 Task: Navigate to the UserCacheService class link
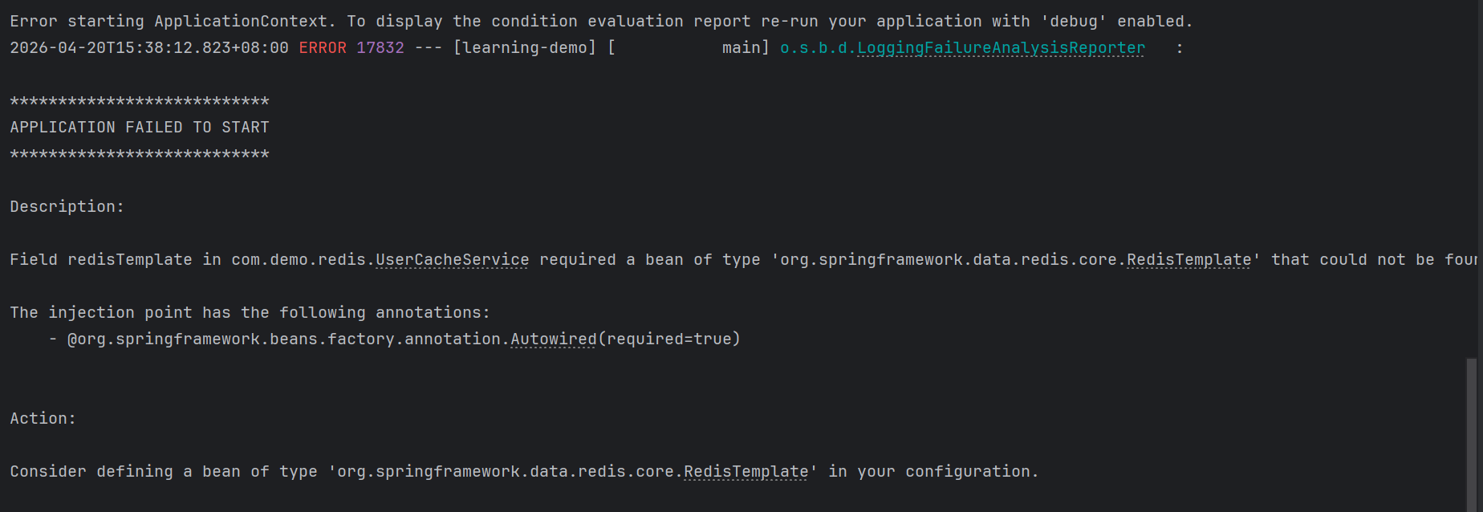pyautogui.click(x=452, y=260)
